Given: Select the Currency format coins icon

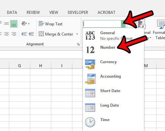Looking at the screenshot, I should click(x=90, y=64).
